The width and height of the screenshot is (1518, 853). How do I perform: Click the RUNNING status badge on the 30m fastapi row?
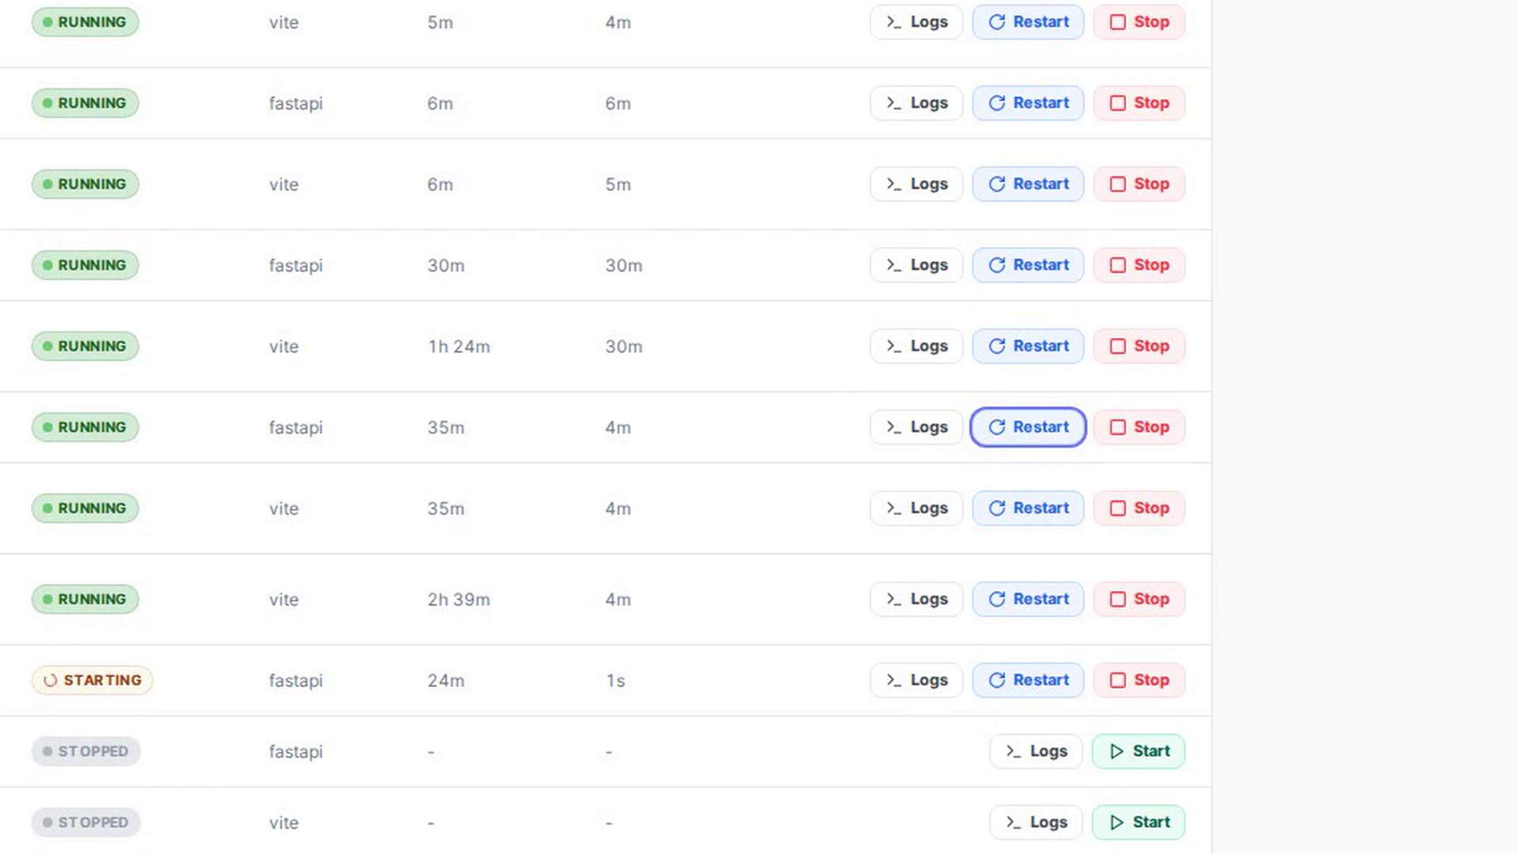pos(85,265)
